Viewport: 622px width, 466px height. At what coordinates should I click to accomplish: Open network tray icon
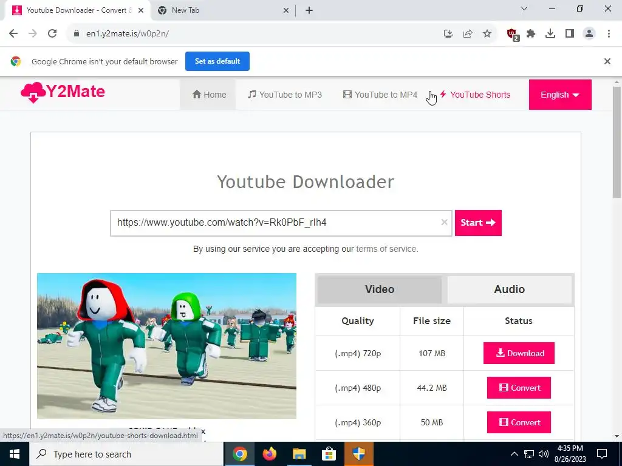(x=529, y=454)
